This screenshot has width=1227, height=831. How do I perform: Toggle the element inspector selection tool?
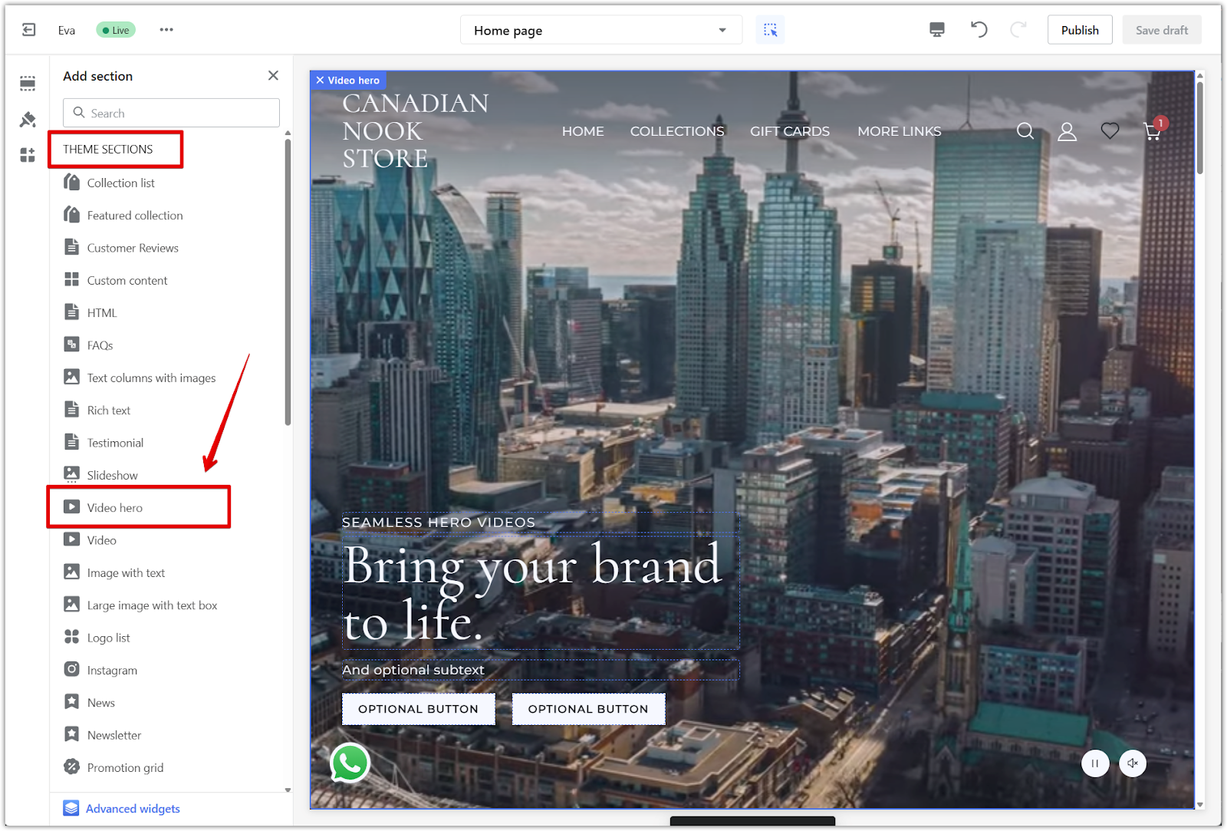[x=770, y=30]
